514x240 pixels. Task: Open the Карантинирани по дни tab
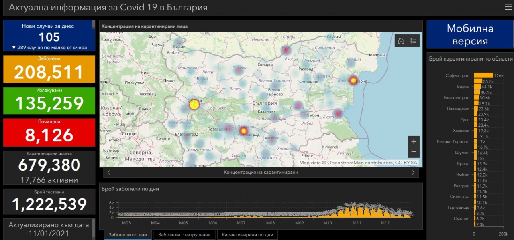coord(247,235)
